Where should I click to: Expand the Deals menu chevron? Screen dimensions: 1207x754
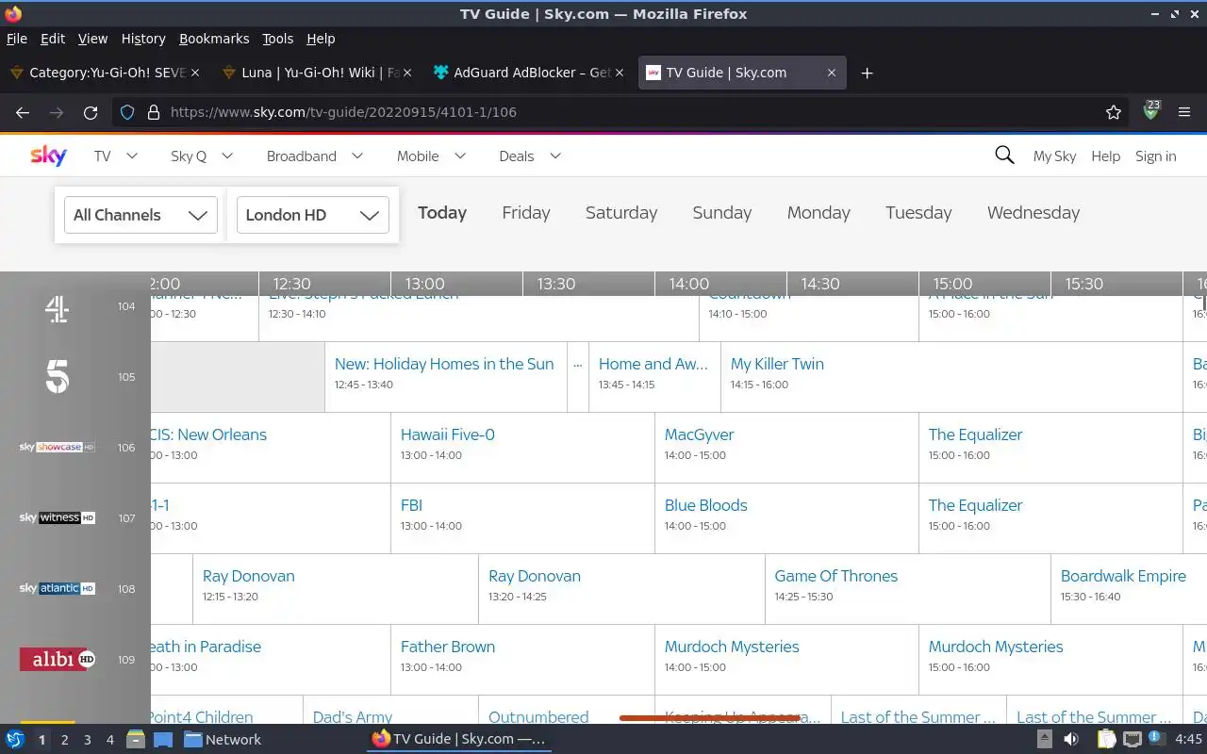(x=555, y=156)
